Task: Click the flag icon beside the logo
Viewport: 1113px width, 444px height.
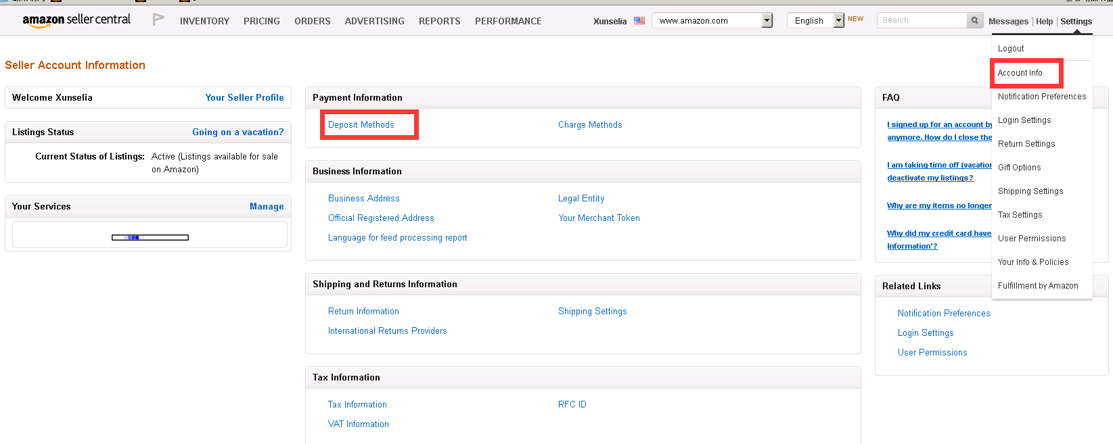Action: 158,20
